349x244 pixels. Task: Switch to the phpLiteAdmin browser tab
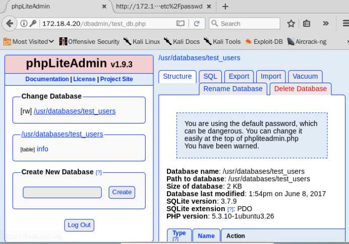pos(31,7)
